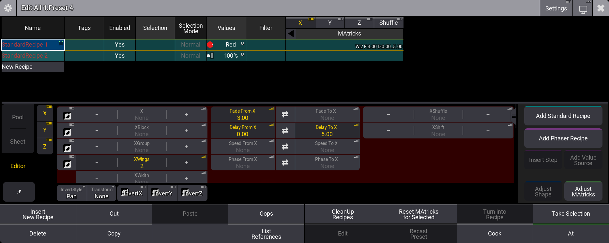Click the Cook button

point(495,234)
